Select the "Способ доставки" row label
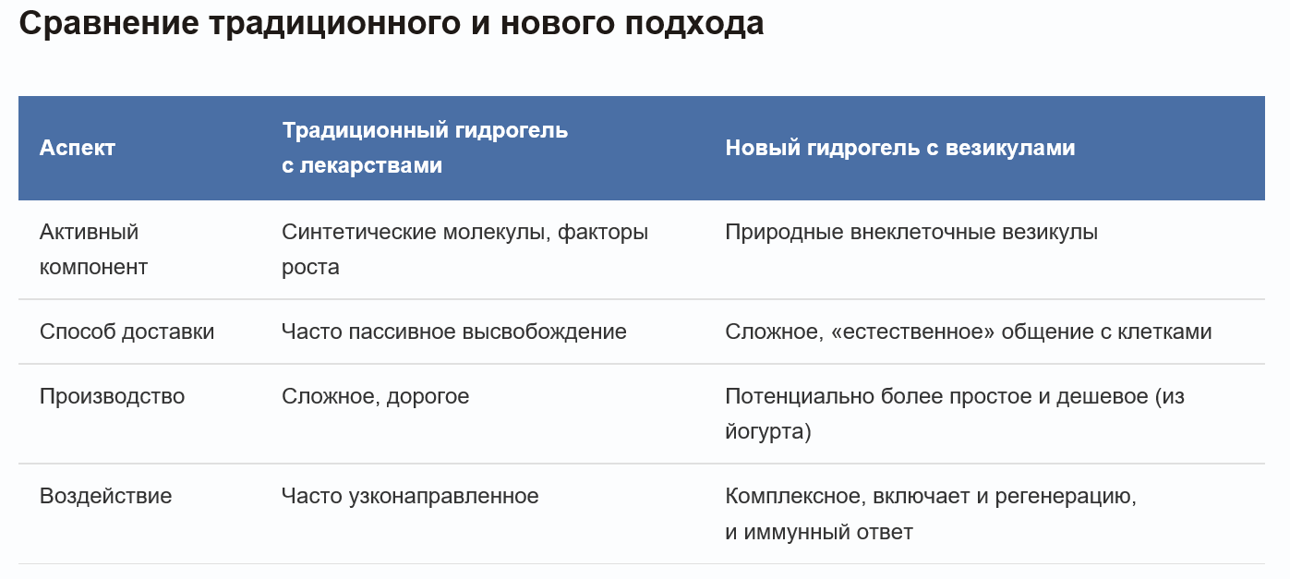Image resolution: width=1290 pixels, height=579 pixels. point(127,332)
